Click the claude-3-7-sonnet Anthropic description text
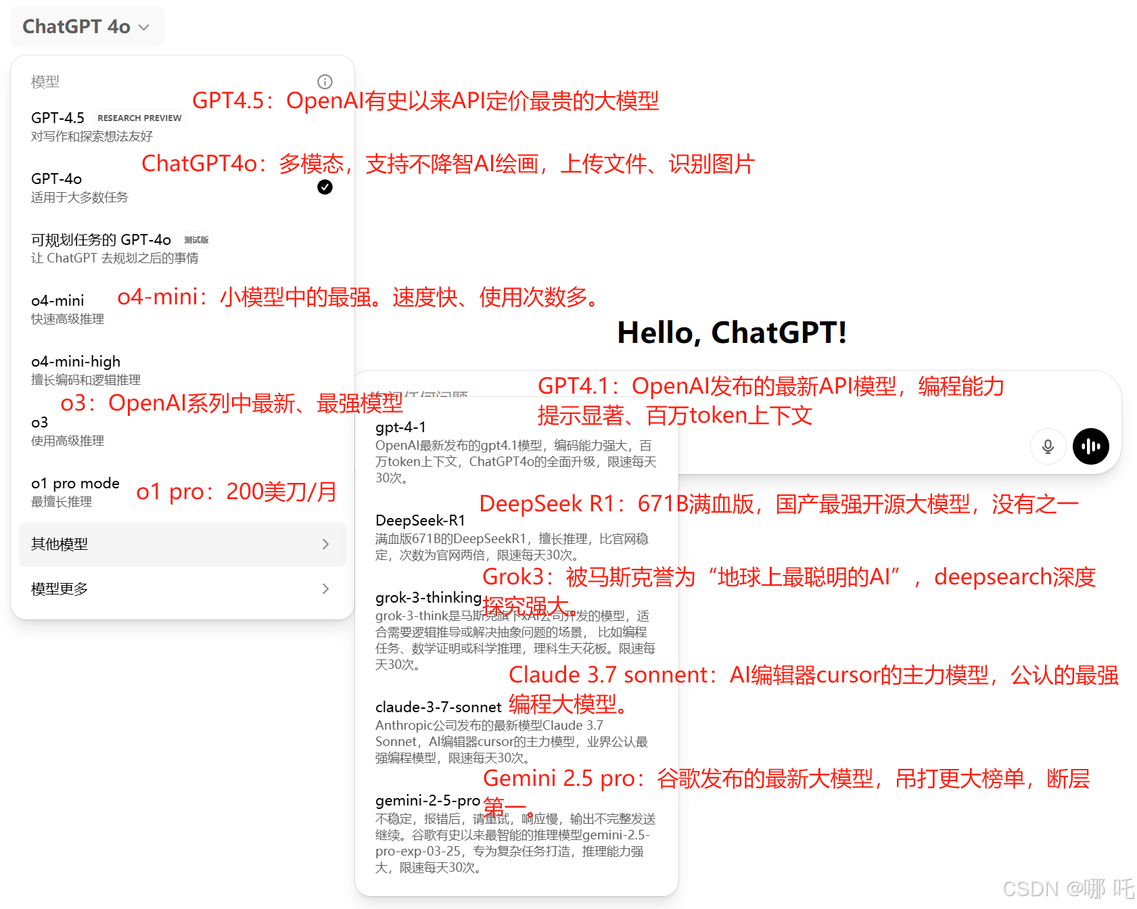Image resolution: width=1137 pixels, height=909 pixels. click(512, 742)
